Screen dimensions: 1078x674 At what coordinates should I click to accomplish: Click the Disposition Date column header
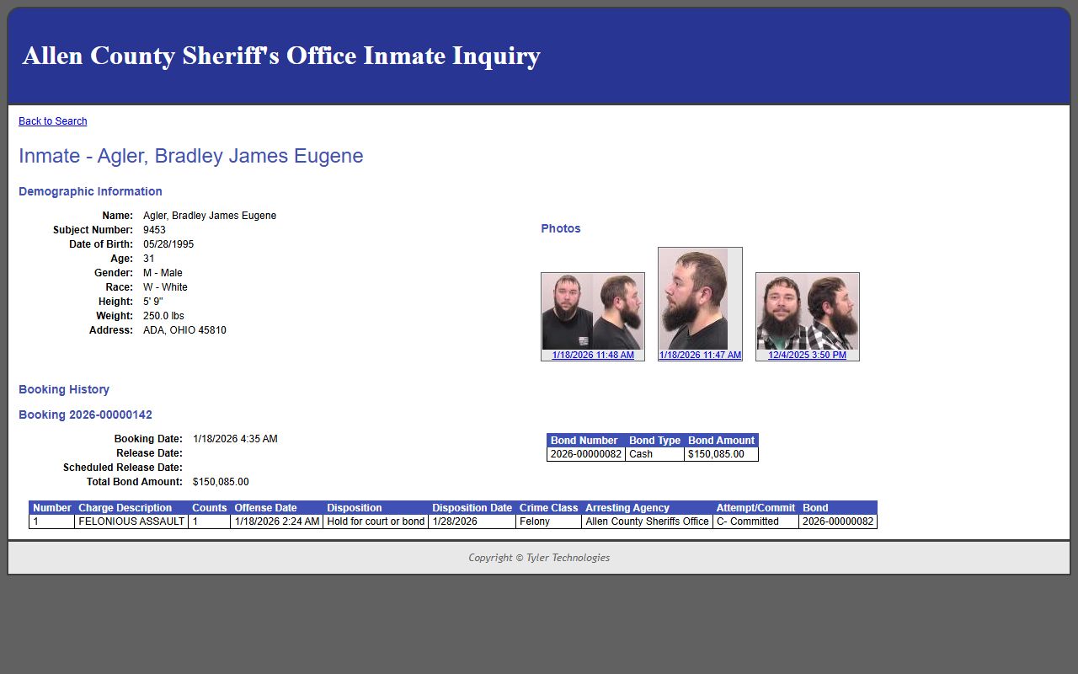(x=472, y=508)
